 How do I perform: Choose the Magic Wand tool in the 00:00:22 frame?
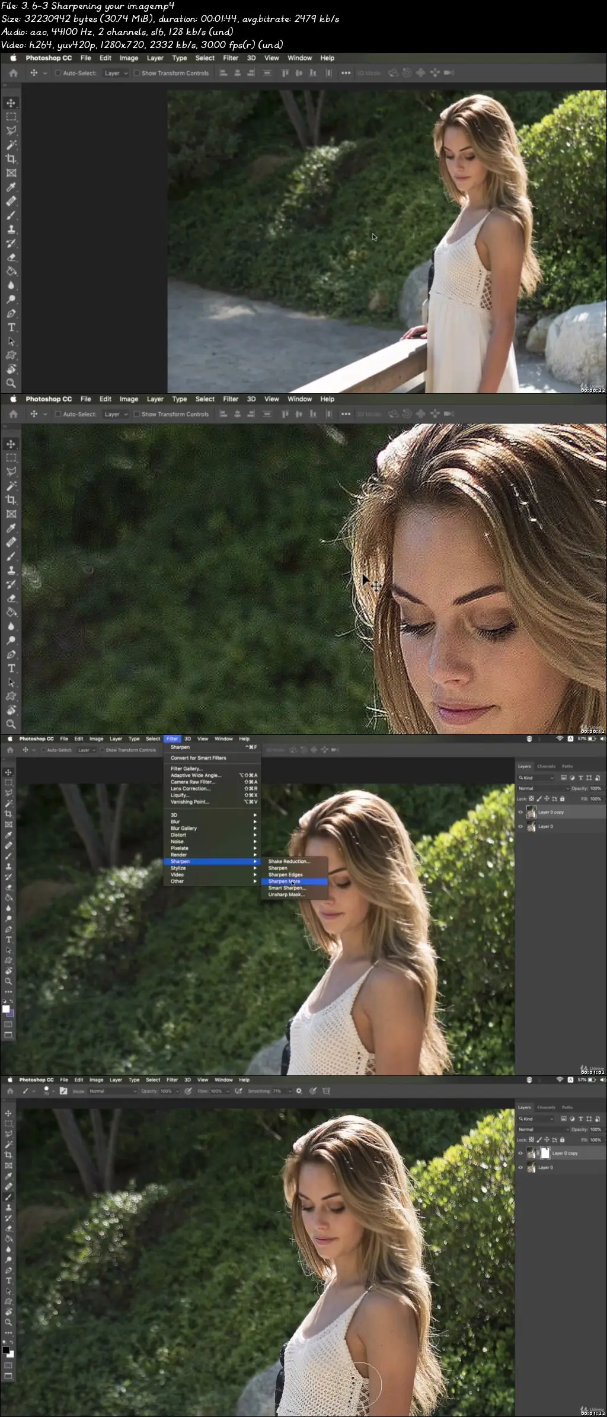(11, 145)
